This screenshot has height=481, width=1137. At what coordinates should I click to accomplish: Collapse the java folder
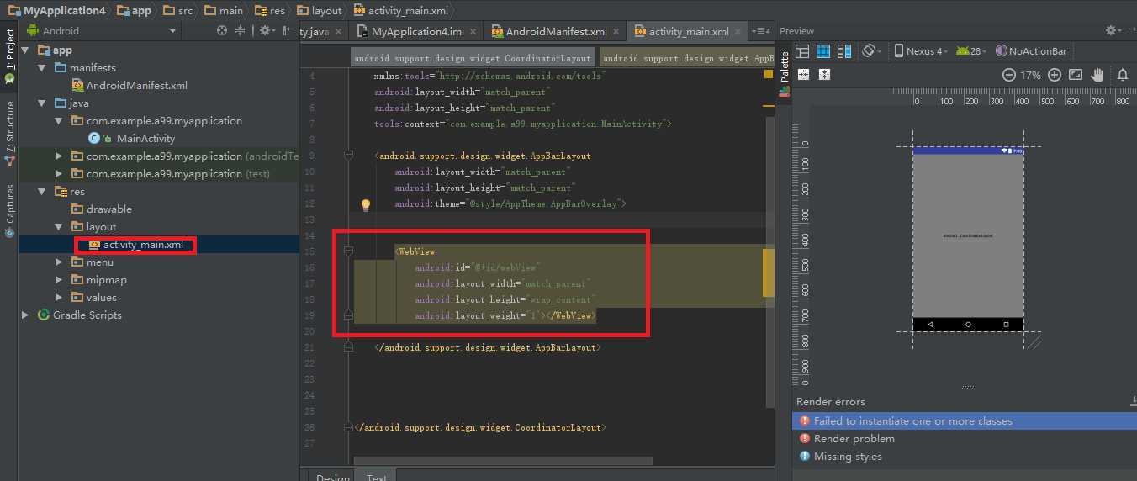click(42, 103)
